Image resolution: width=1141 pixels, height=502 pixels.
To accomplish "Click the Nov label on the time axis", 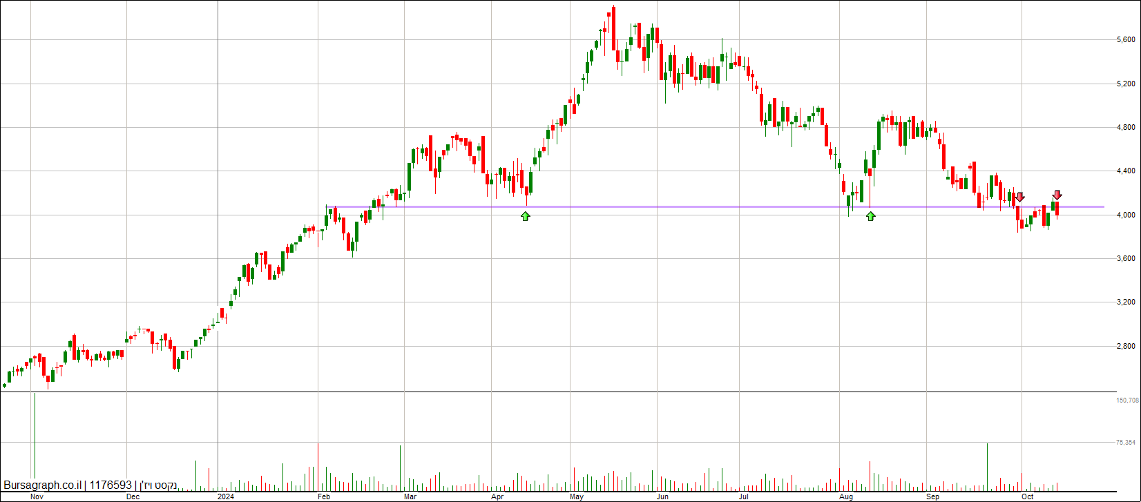I will coord(37,496).
